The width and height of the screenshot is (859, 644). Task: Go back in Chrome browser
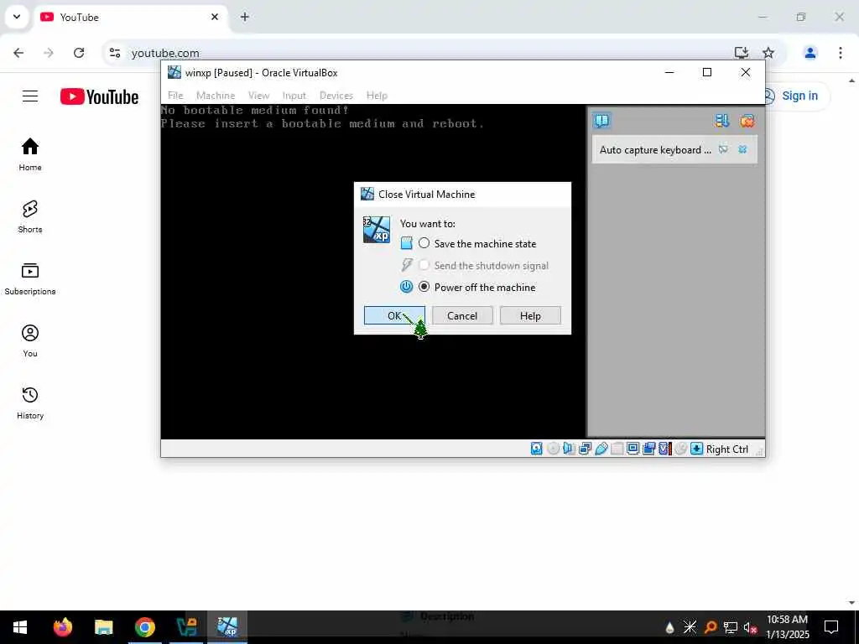pos(18,53)
